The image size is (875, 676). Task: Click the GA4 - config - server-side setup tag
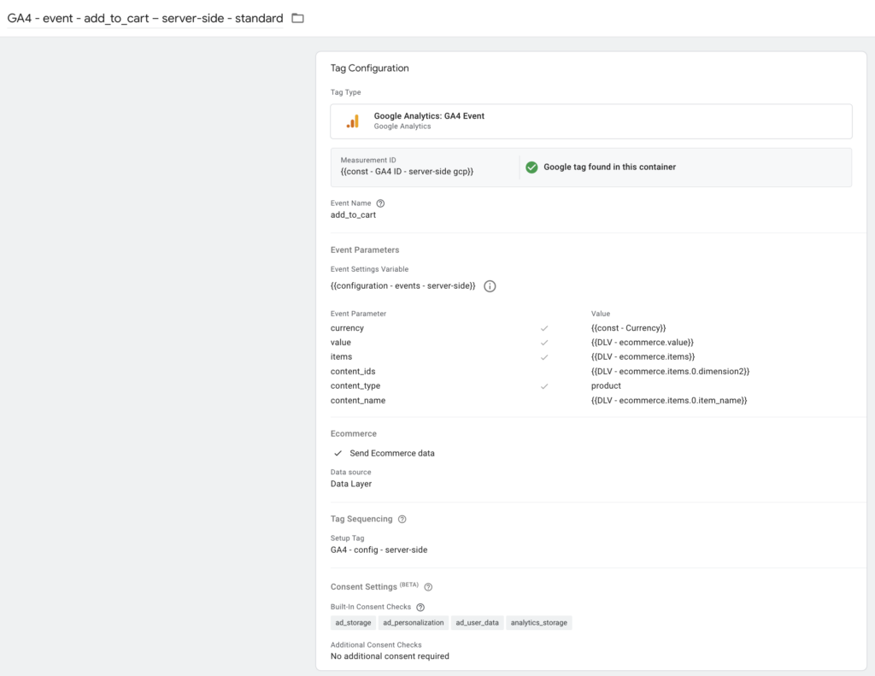pyautogui.click(x=379, y=550)
